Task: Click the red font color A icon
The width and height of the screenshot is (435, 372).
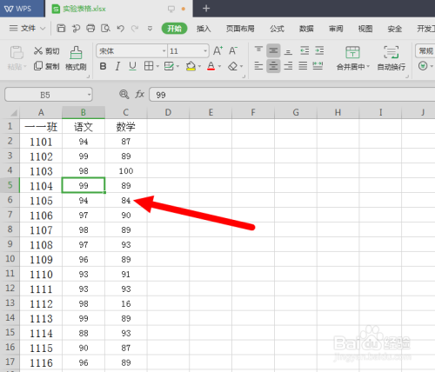Action: point(211,66)
